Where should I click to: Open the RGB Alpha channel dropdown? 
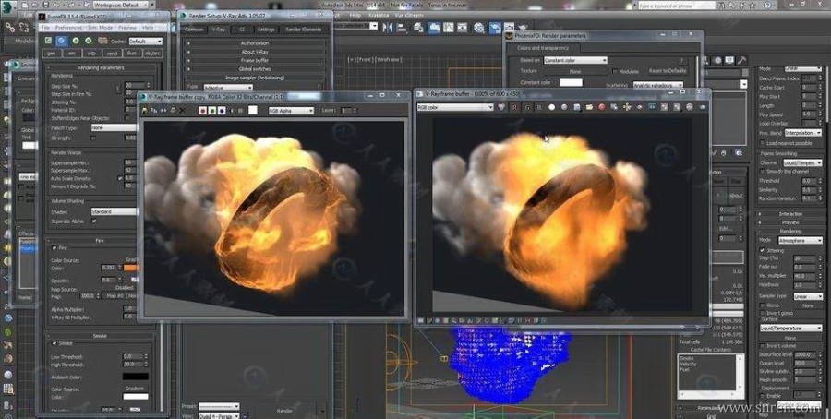click(x=291, y=111)
